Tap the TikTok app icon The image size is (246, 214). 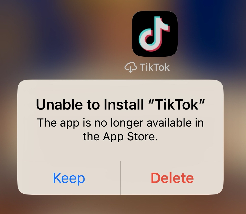pos(155,34)
